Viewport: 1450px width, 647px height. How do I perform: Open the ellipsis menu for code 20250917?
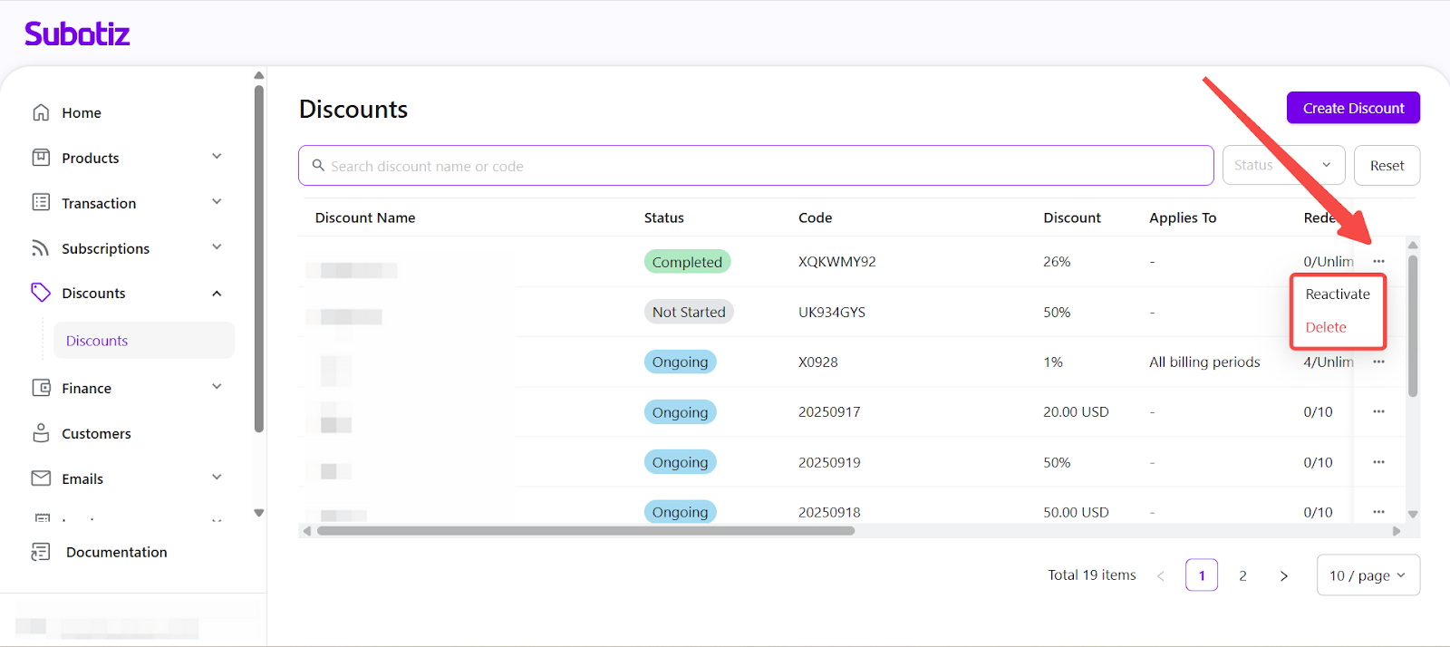[1378, 411]
